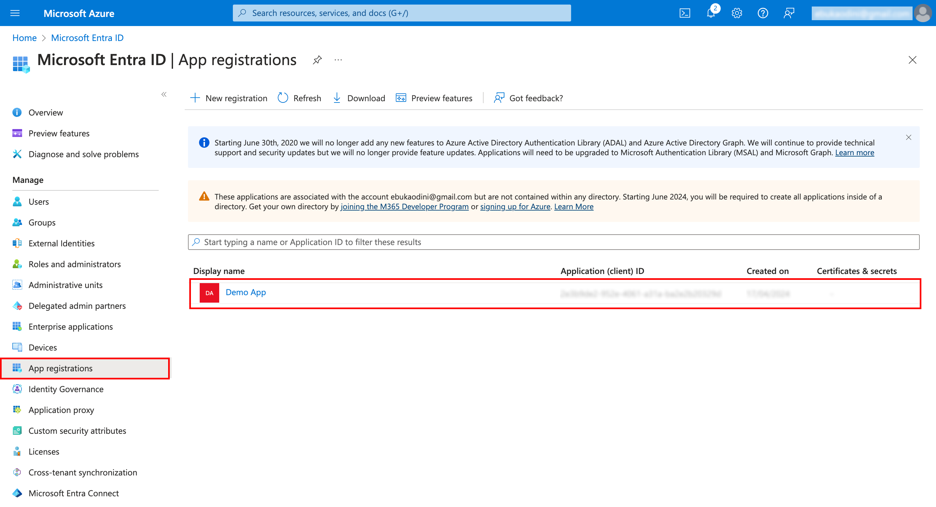
Task: Open the feedback icon in header
Action: [x=789, y=13]
